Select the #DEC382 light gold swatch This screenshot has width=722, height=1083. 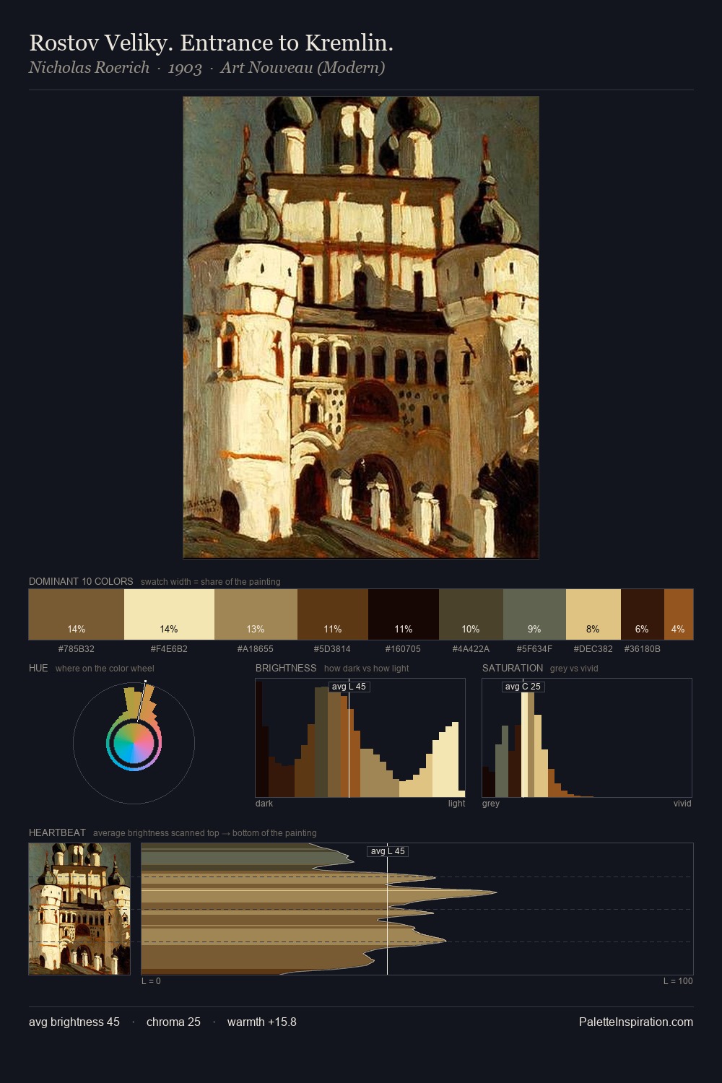click(593, 614)
